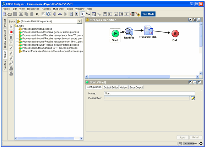
Task: Select the Transform XML activity
Action: click(148, 32)
